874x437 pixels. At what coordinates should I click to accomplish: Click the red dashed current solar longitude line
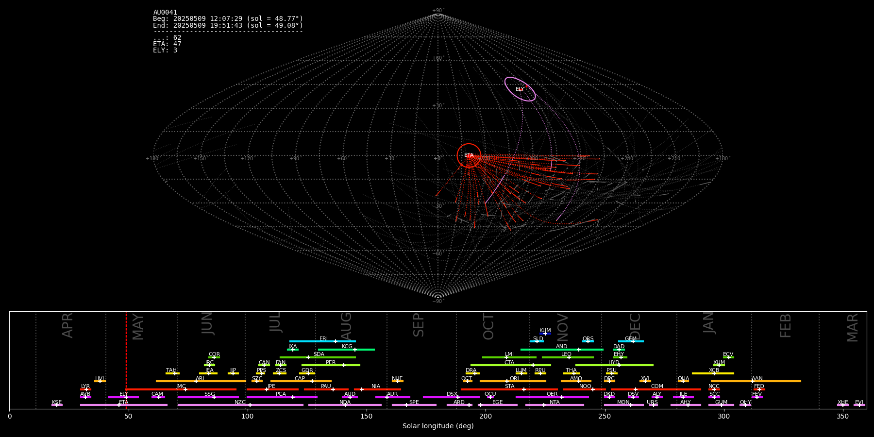click(x=126, y=359)
